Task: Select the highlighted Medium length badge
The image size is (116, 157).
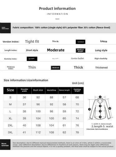Action: click(80, 51)
